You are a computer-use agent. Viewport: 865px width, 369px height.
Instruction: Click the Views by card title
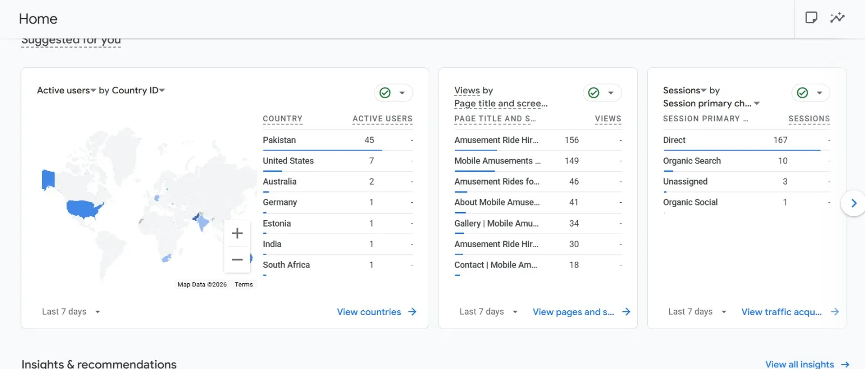pyautogui.click(x=474, y=91)
